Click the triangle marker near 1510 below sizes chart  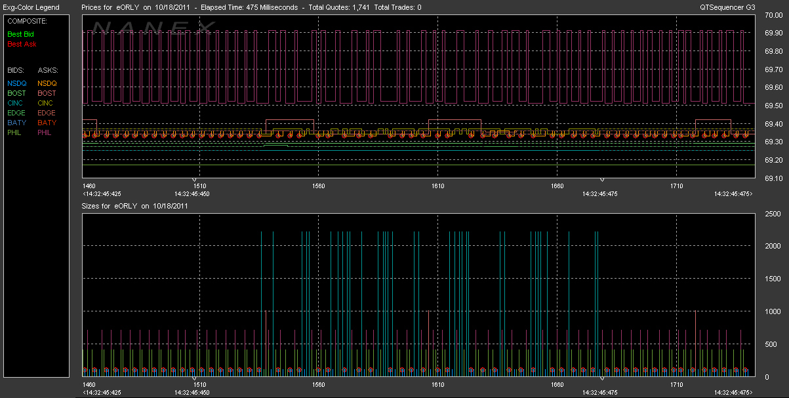click(x=194, y=379)
